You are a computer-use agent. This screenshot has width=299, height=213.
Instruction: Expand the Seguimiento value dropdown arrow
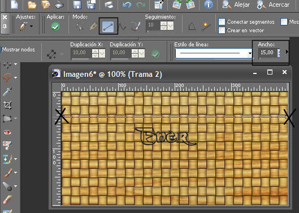[x=171, y=25]
